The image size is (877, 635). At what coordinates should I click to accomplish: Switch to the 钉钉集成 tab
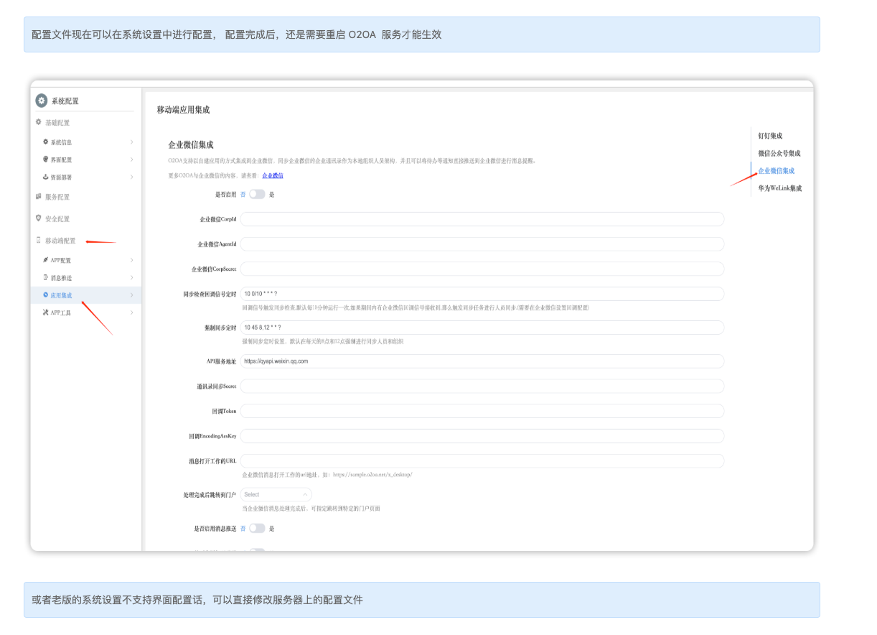click(770, 136)
